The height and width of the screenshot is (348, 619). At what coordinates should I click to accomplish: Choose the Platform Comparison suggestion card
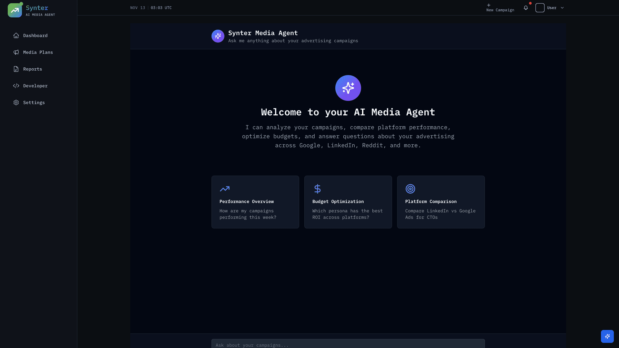[x=441, y=202]
